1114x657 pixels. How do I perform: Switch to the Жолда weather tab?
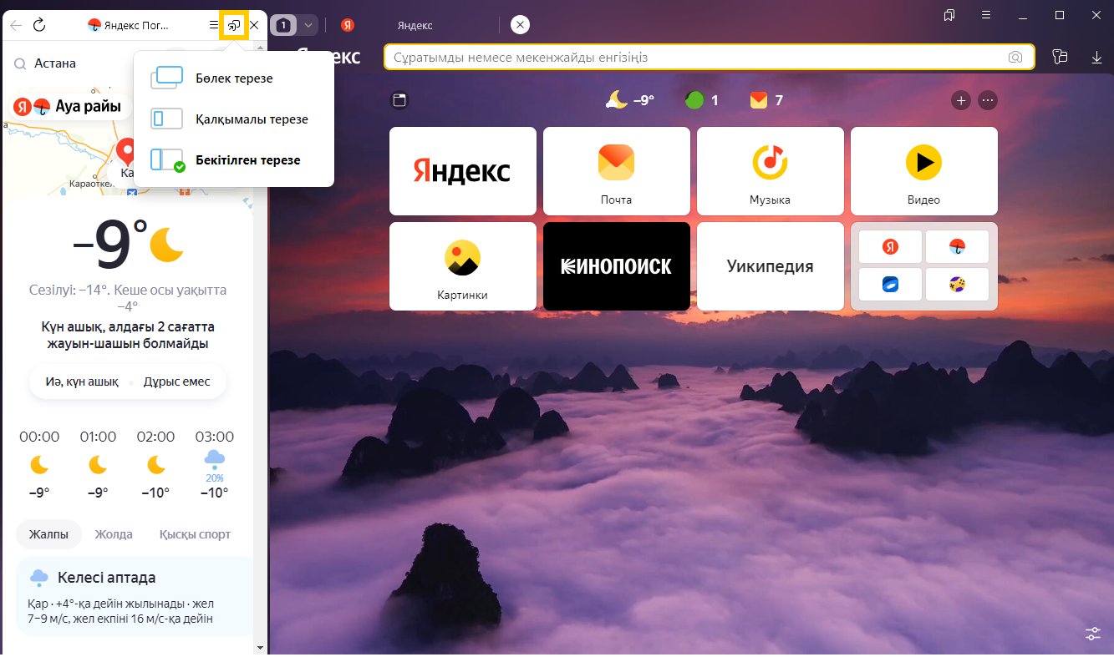[x=114, y=534]
